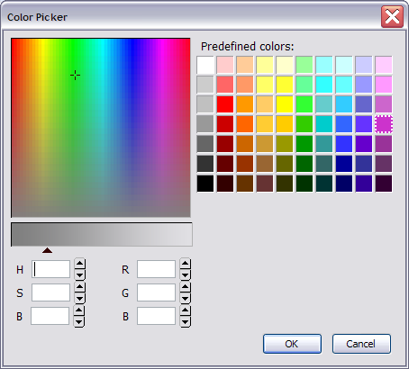Confirm the color with the OK button
The image size is (409, 369).
(x=292, y=344)
